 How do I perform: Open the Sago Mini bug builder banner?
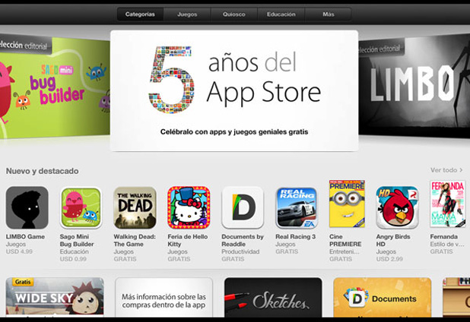coord(55,87)
